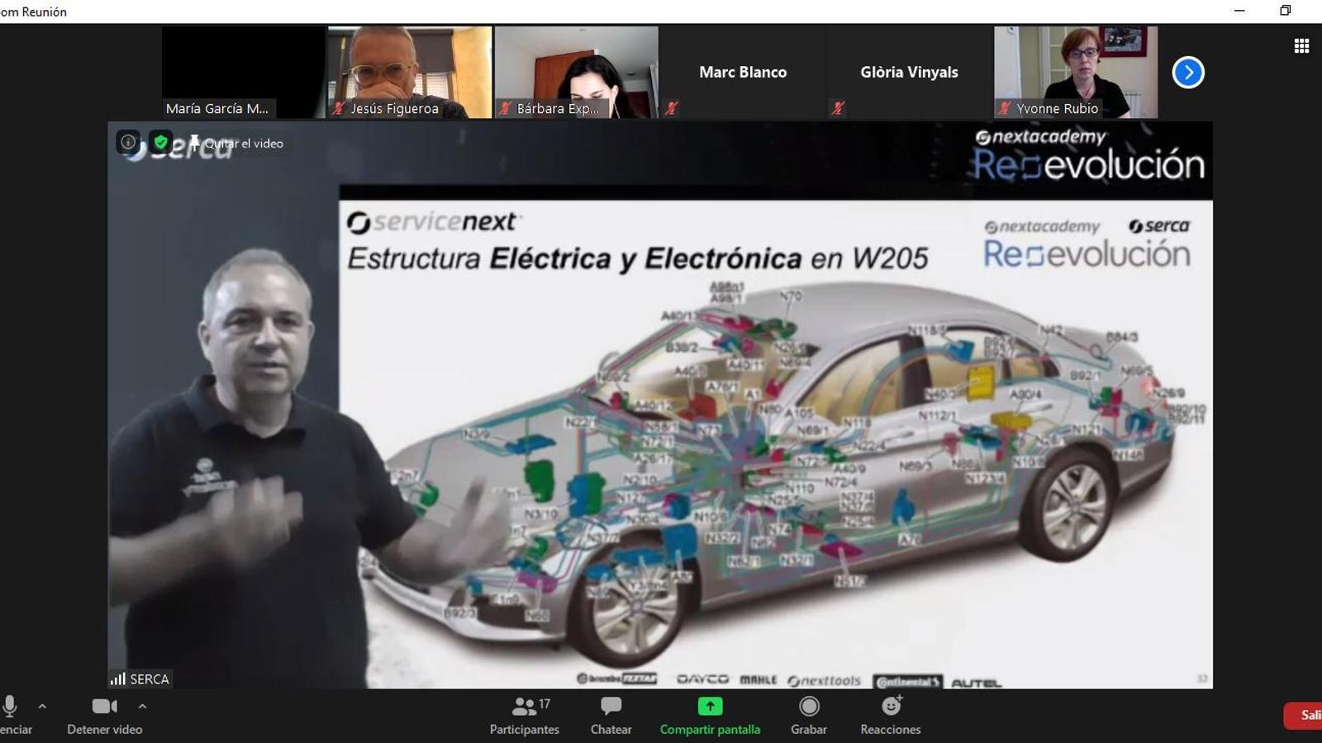The height and width of the screenshot is (743, 1322).
Task: Click Compartir pantalla share button
Action: (x=710, y=715)
